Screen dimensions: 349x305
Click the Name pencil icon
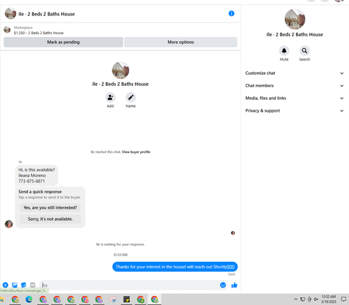[131, 97]
